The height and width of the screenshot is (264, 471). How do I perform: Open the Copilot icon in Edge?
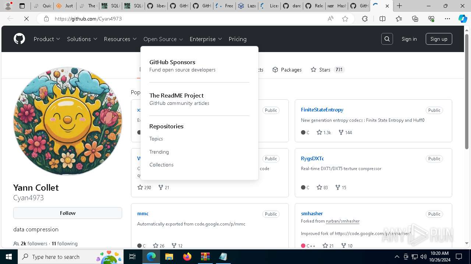463,19
